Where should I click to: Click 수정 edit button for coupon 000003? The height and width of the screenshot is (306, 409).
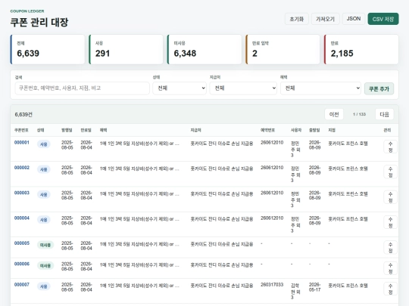390,197
